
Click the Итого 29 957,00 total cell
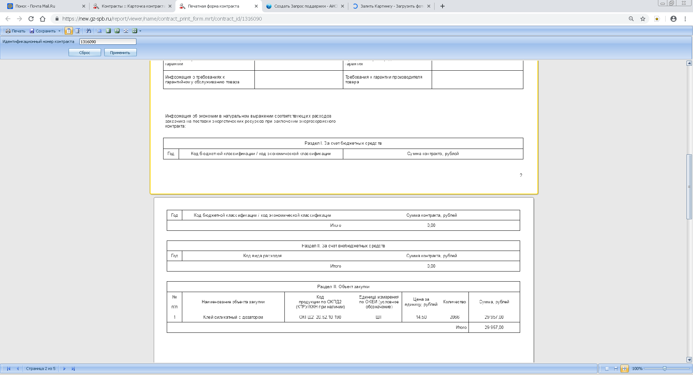click(494, 327)
